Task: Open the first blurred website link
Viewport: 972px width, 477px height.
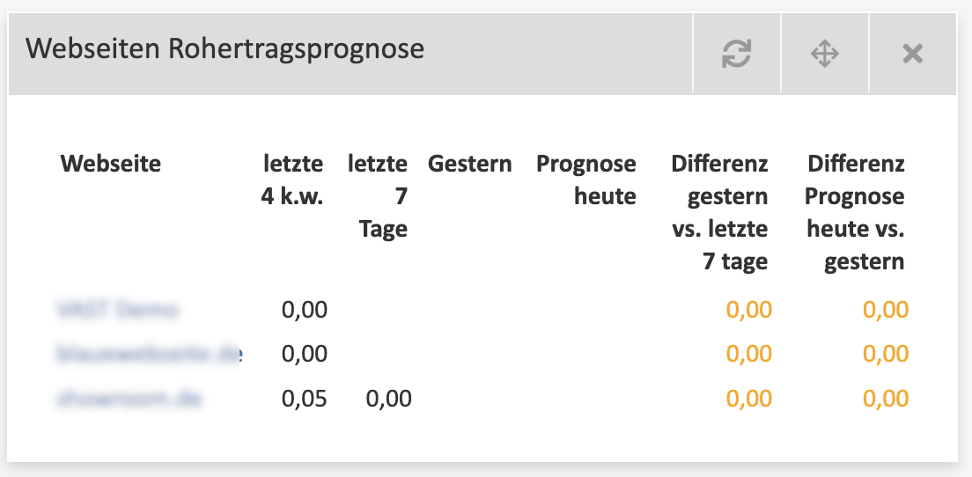Action: coord(117,309)
